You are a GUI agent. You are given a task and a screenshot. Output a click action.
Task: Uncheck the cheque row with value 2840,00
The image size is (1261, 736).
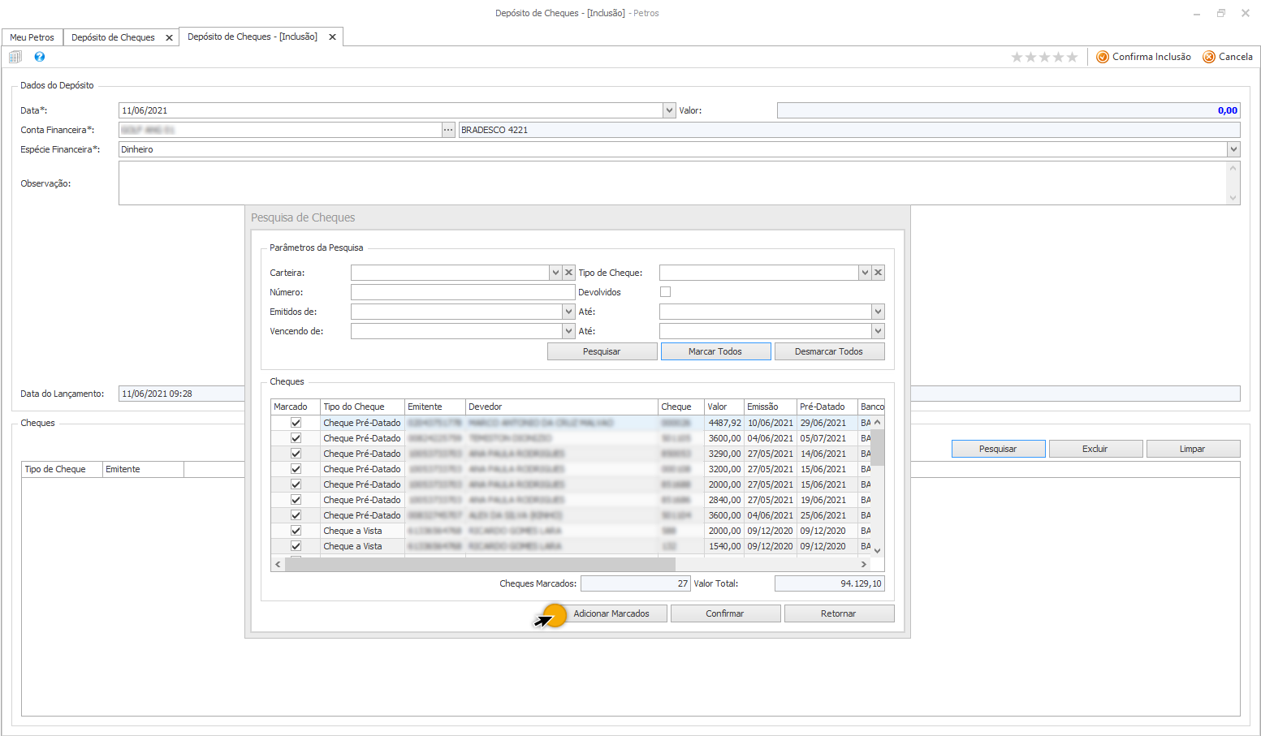pos(296,500)
